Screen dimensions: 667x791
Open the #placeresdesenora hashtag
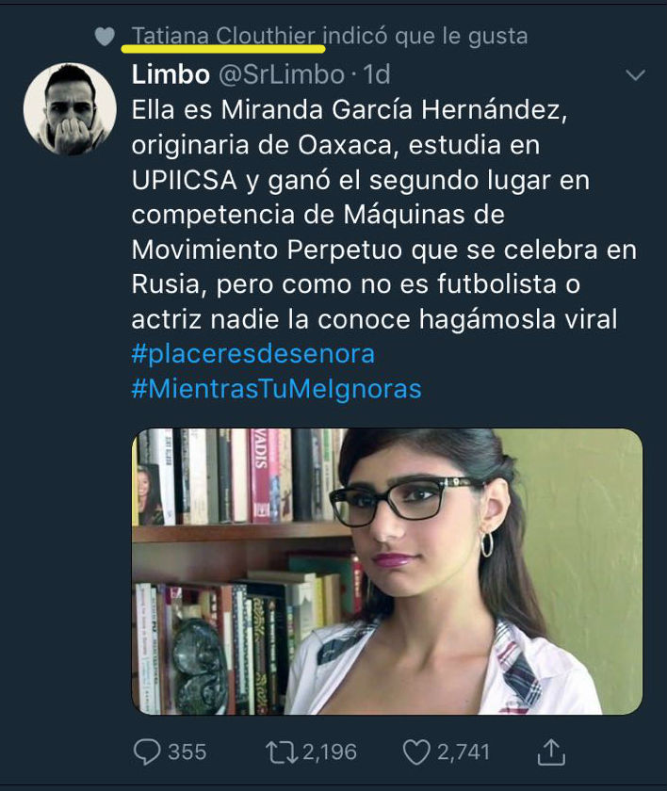(x=253, y=354)
